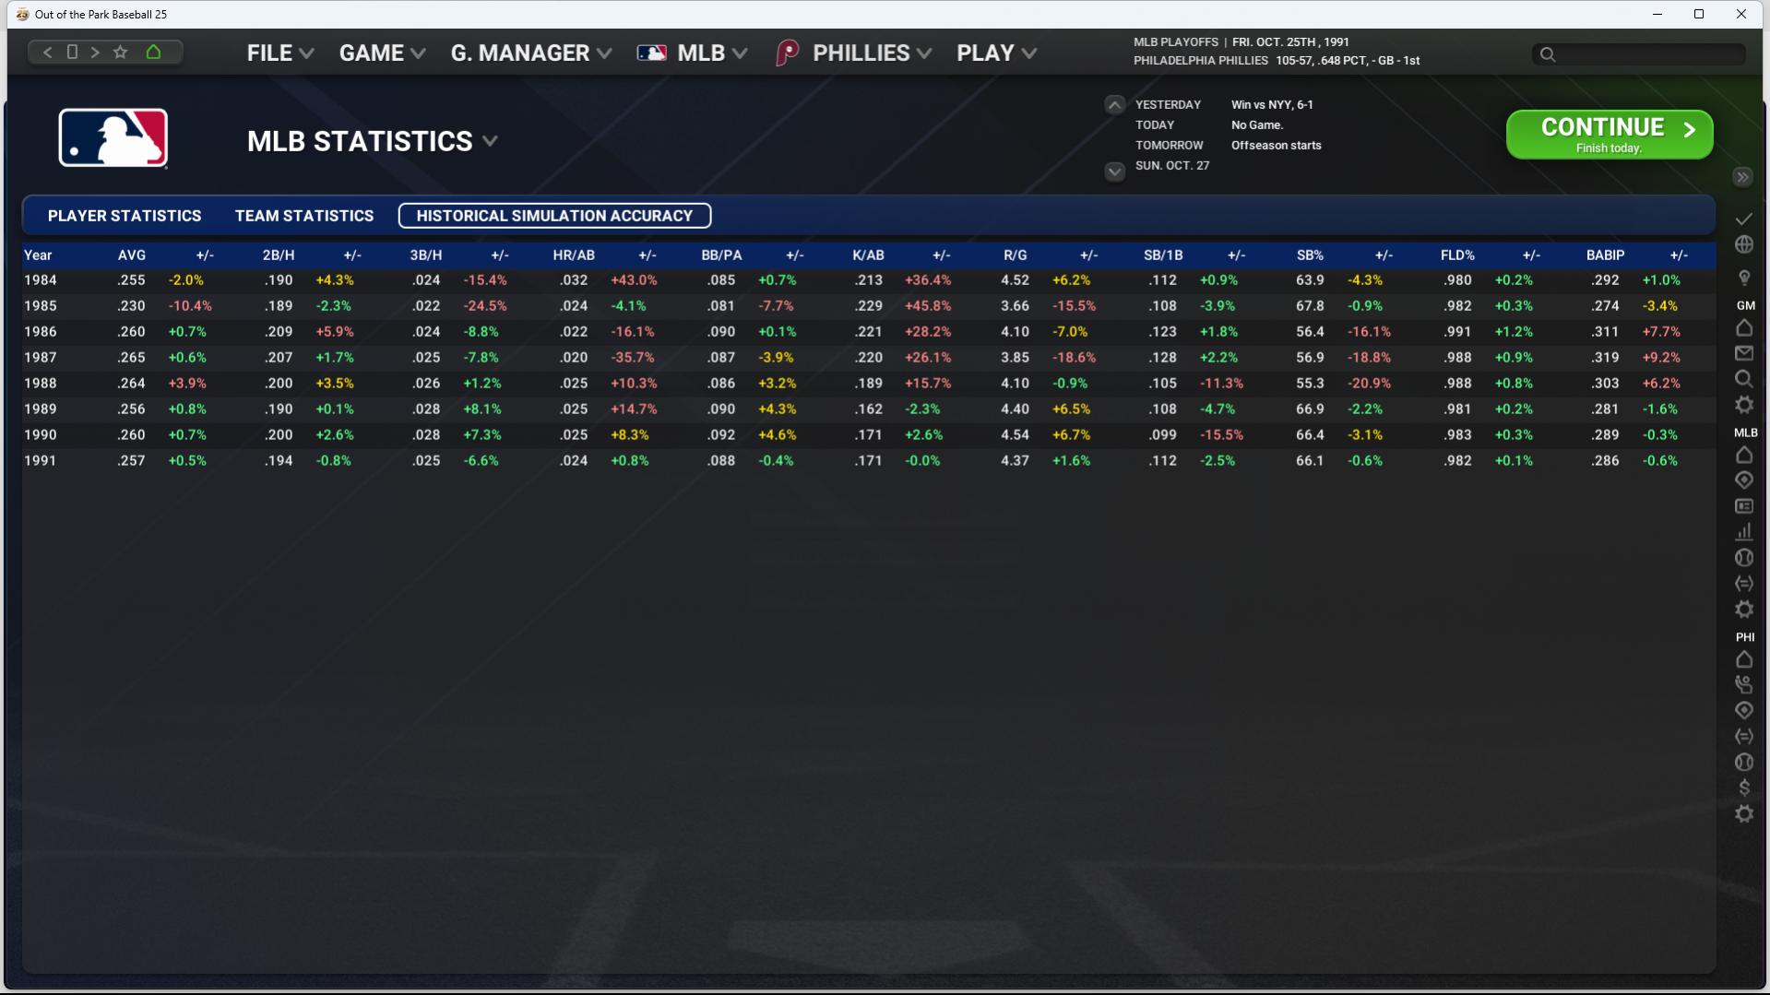This screenshot has width=1770, height=995.
Task: Open the G. MANAGER menu
Action: click(x=531, y=53)
